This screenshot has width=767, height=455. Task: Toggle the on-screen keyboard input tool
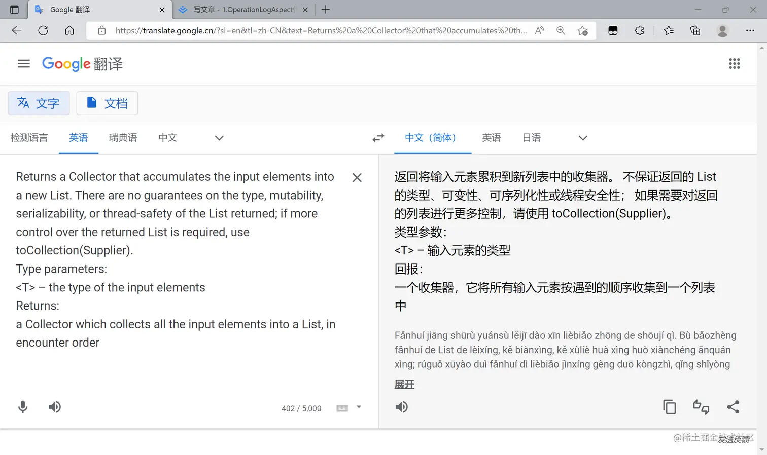tap(342, 408)
